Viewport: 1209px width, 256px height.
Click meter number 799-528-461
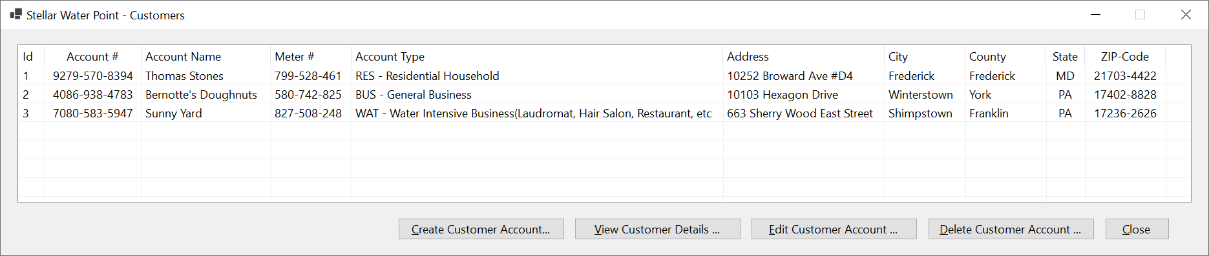308,76
